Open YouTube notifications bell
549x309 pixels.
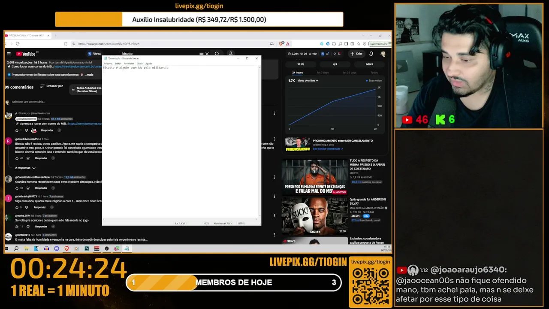click(371, 54)
